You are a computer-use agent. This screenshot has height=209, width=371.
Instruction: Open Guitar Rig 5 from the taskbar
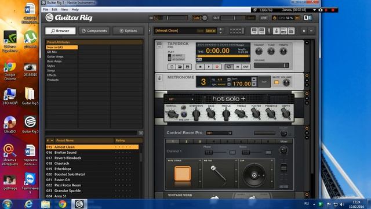(x=79, y=204)
